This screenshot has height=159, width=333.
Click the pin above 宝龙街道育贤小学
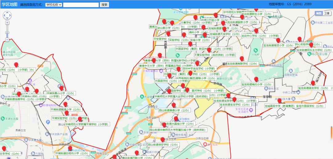click(278, 40)
